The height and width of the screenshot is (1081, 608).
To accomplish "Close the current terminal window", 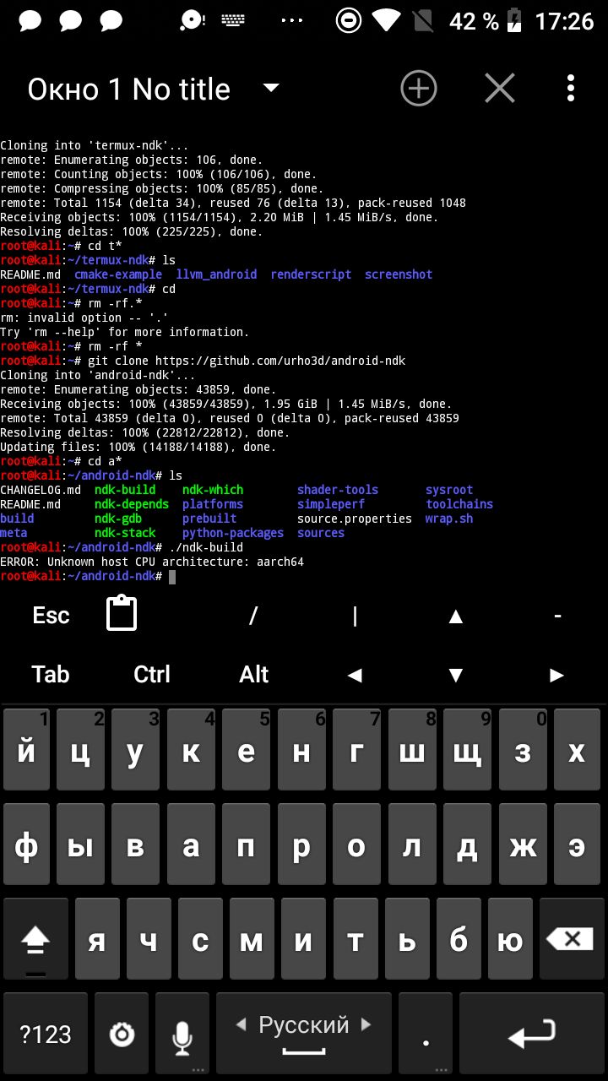I will click(x=499, y=88).
